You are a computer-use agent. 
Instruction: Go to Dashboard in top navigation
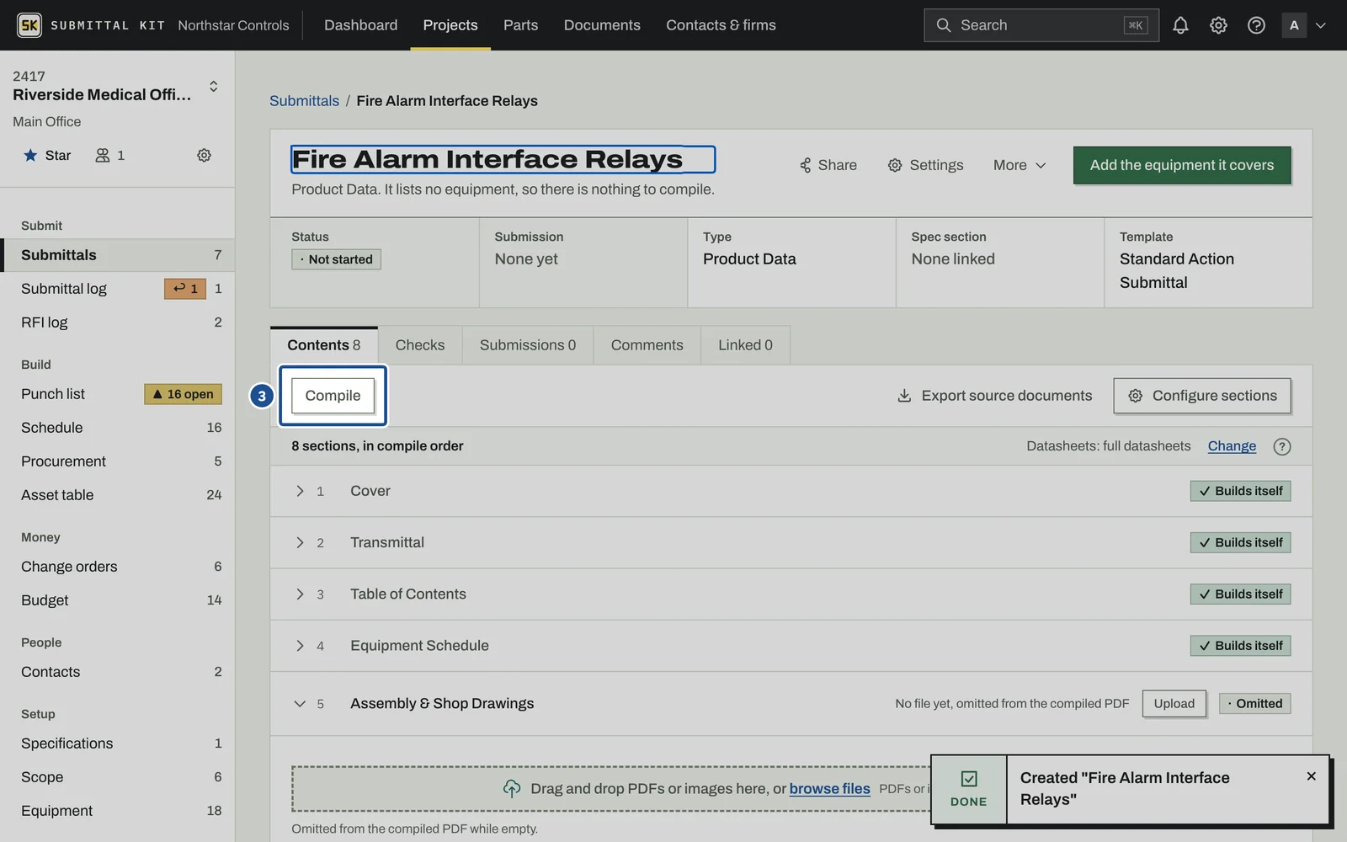coord(360,25)
